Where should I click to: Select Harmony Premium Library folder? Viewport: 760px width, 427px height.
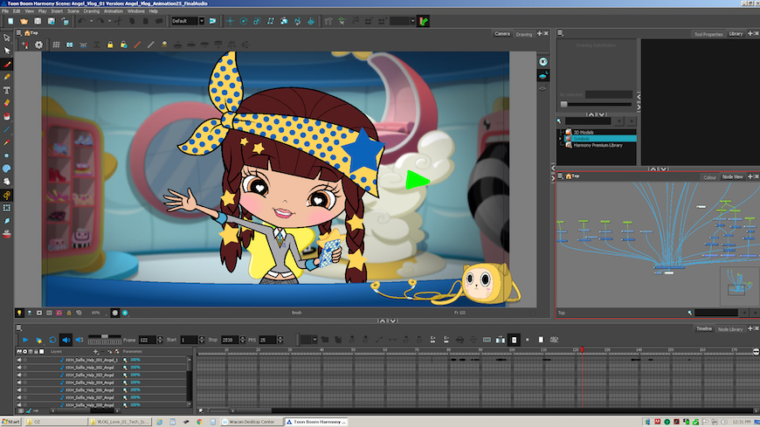click(x=598, y=145)
